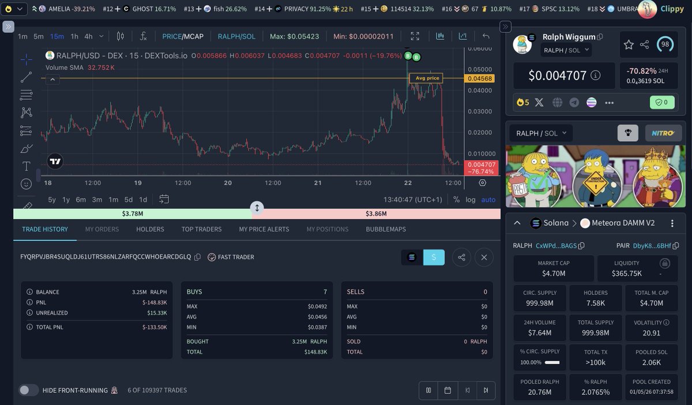Open the BUBBLEMAPS tab
This screenshot has height=405, width=692.
click(386, 229)
